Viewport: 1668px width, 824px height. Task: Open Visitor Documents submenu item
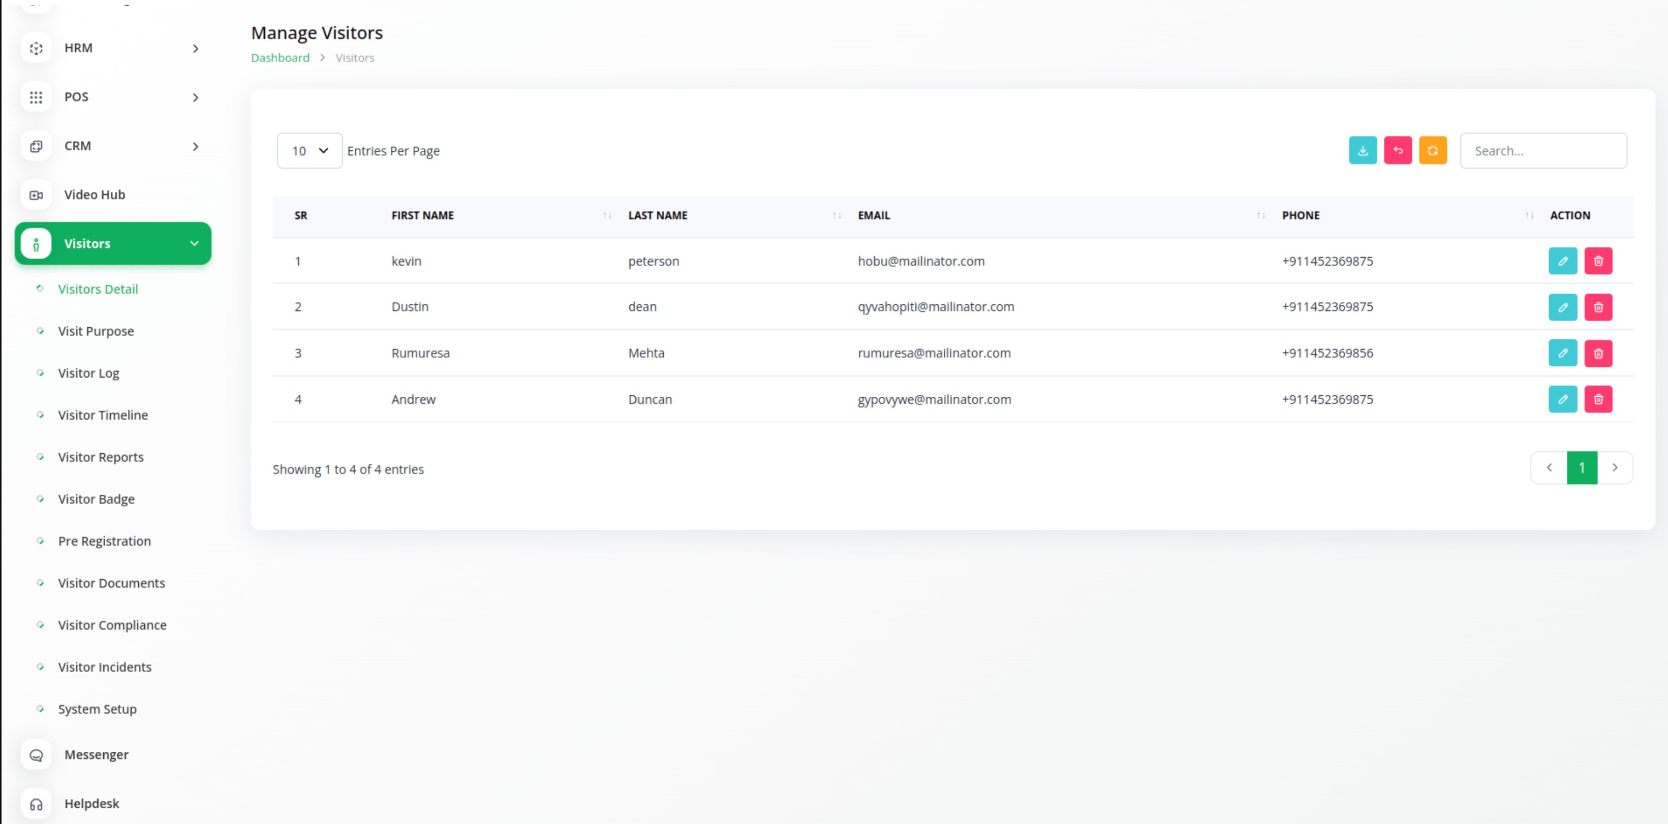(x=111, y=584)
